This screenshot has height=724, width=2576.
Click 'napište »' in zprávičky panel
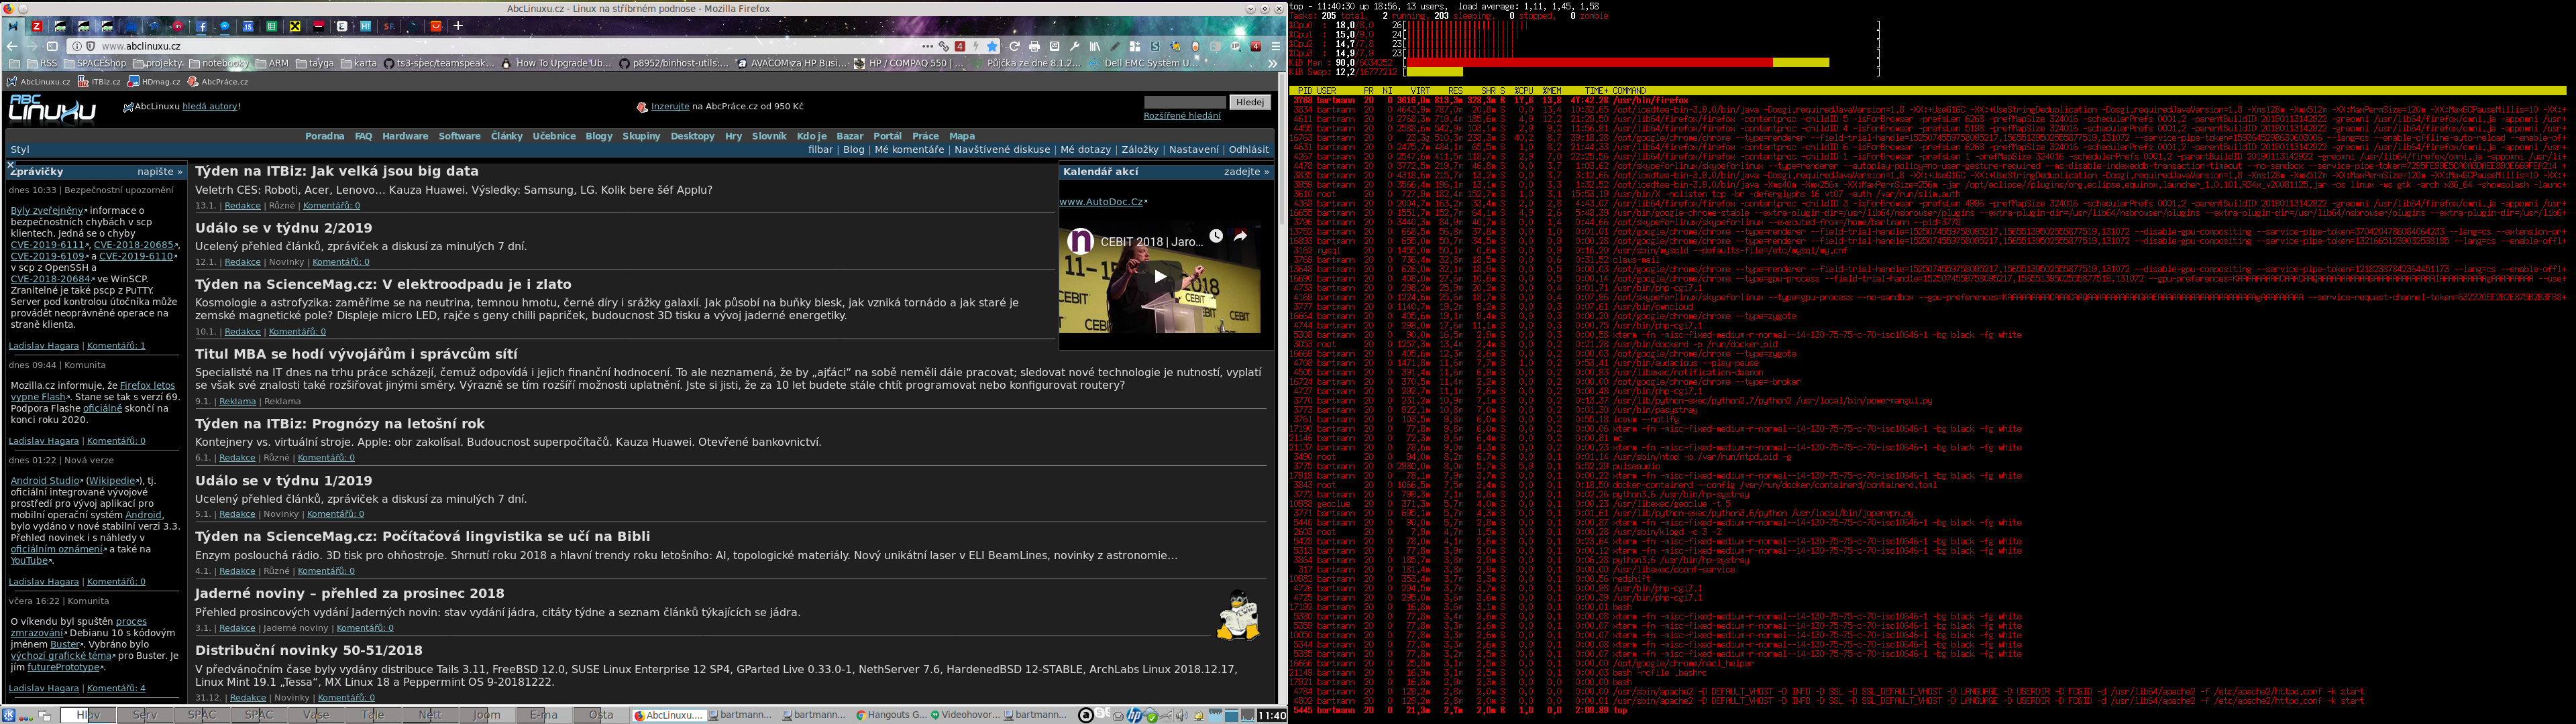(160, 172)
